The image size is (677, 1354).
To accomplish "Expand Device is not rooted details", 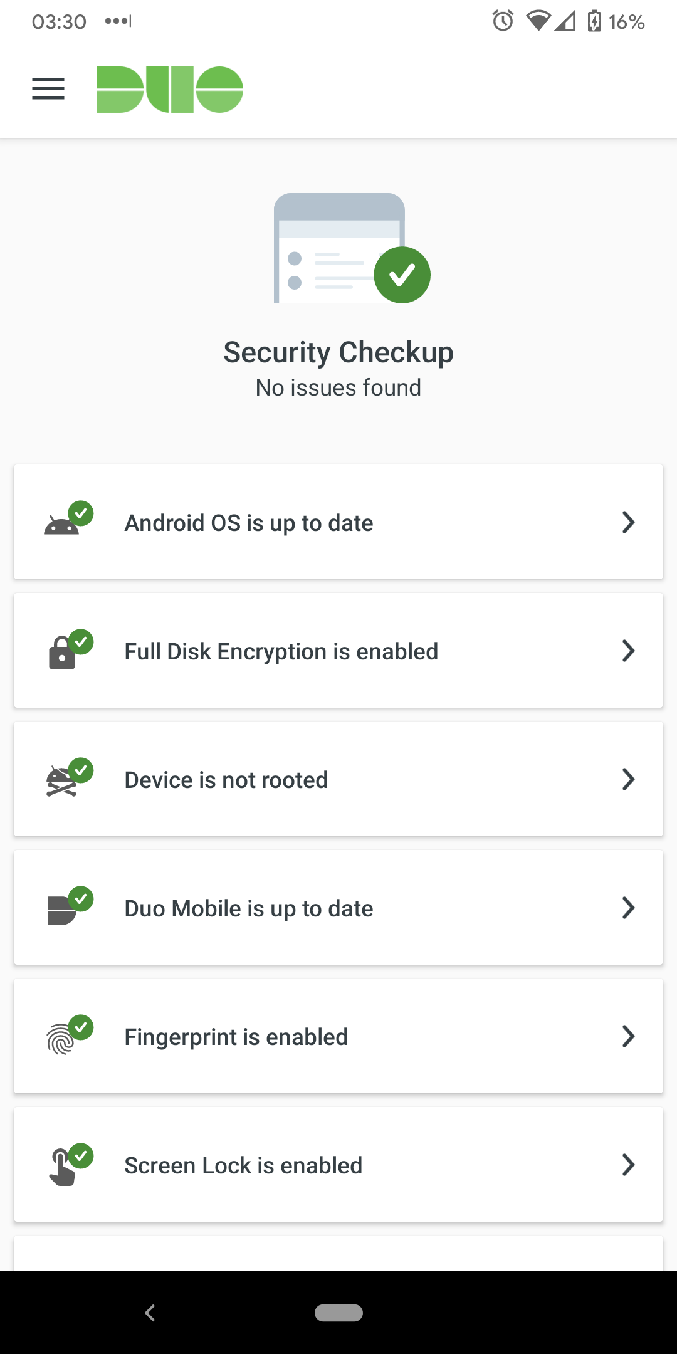I will [x=629, y=779].
